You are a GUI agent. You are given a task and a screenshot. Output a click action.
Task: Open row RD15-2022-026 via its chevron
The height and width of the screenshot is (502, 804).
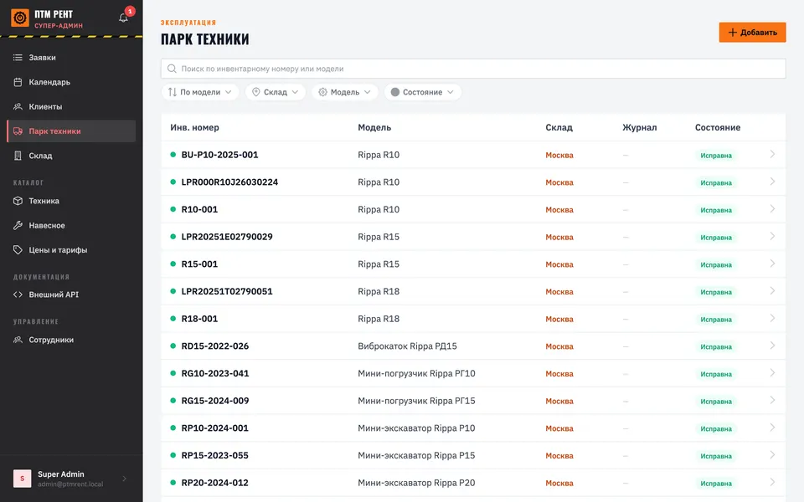tap(772, 346)
